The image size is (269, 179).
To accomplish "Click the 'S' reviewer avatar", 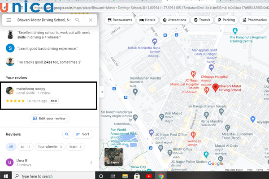I will (10, 48).
